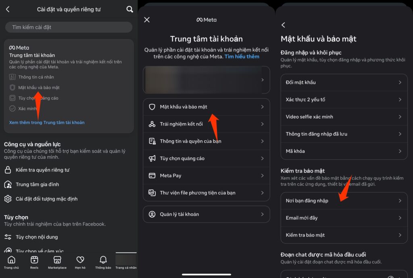This screenshot has width=413, height=278.
Task: Click the Xác minh badge icon
Action: click(13, 108)
